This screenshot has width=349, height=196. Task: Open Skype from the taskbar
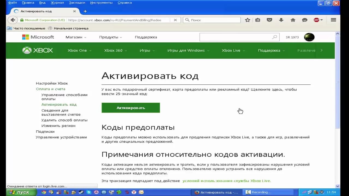tap(89, 192)
